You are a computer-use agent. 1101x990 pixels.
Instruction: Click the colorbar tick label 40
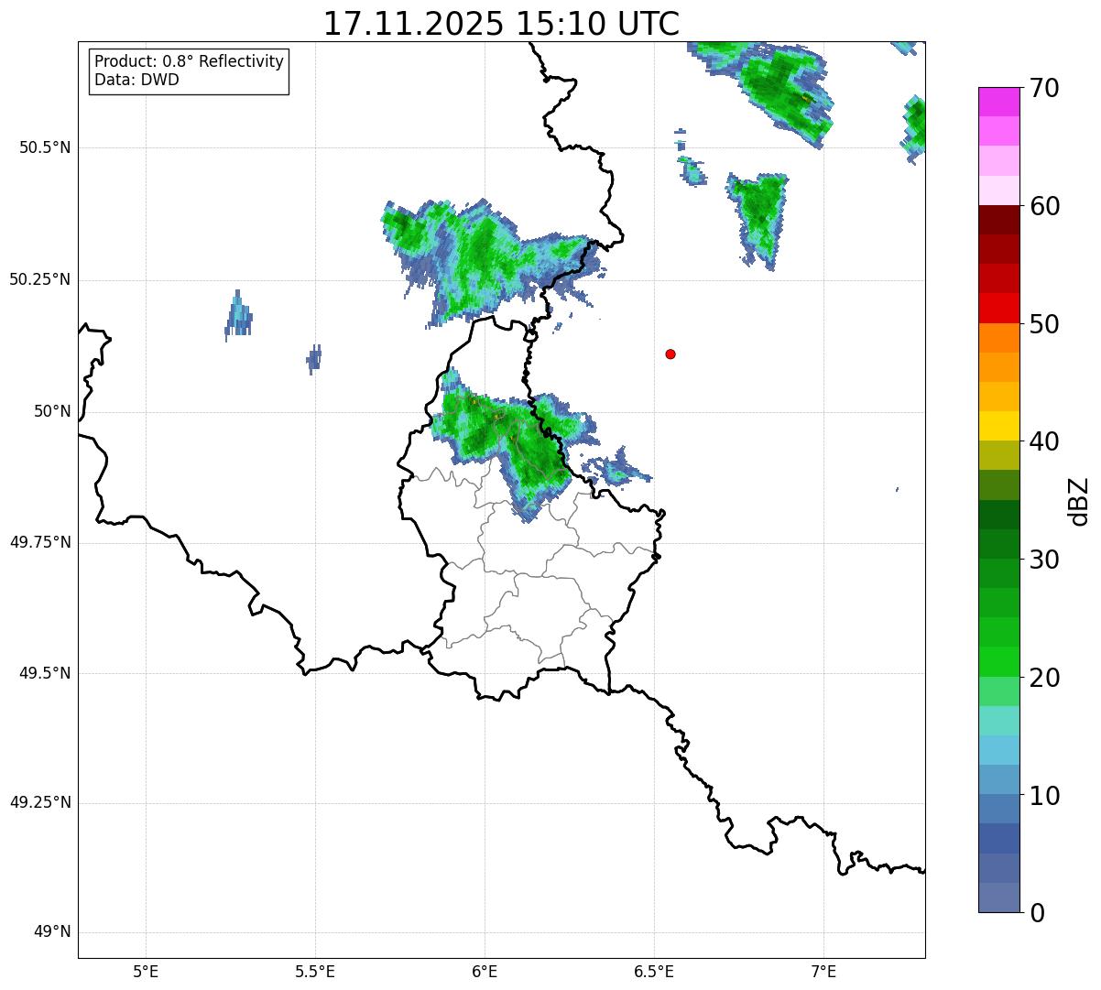1044,441
